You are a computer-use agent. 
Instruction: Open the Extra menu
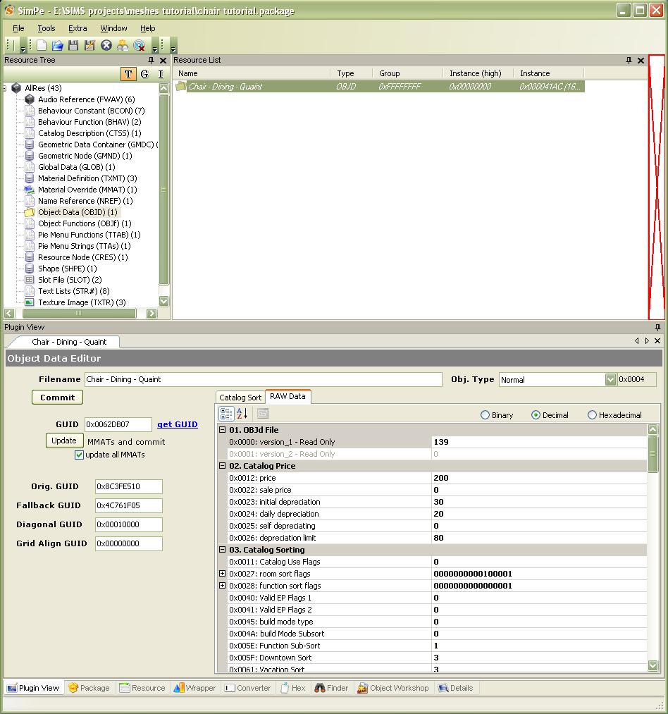78,28
